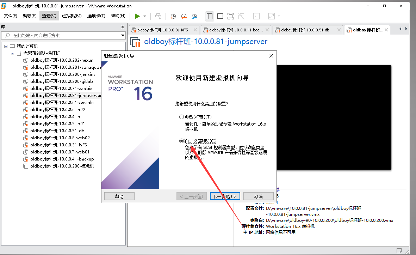Screen dimensions: 416x255
Task: Collapse the 我的计算机 tree node
Action: (6, 46)
